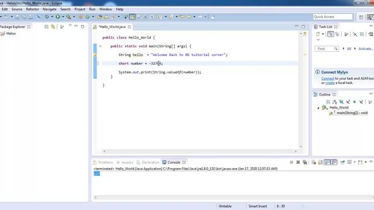Click the Previous Annotation icon
Viewport: 374px width, 210px height.
pyautogui.click(x=171, y=17)
